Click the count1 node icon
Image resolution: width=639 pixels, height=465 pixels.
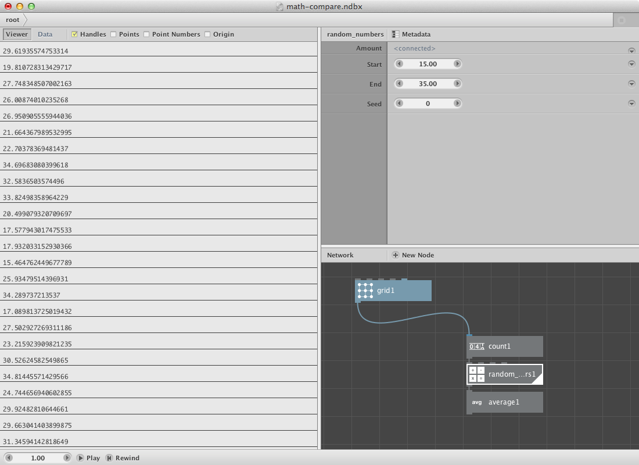[x=476, y=346]
